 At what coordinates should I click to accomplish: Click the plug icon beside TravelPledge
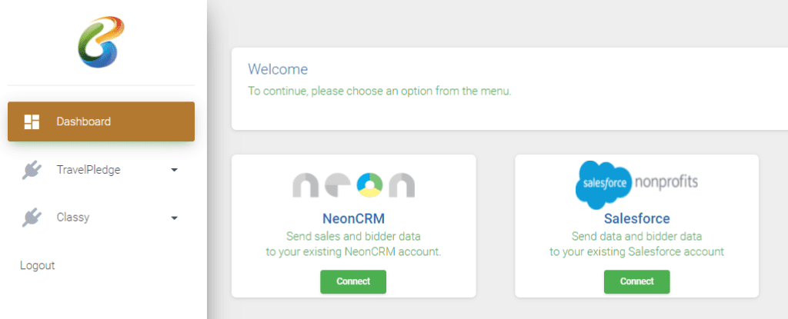click(32, 170)
